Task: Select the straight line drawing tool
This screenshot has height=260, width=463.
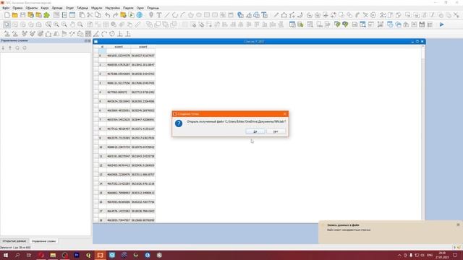Action: click(x=167, y=15)
